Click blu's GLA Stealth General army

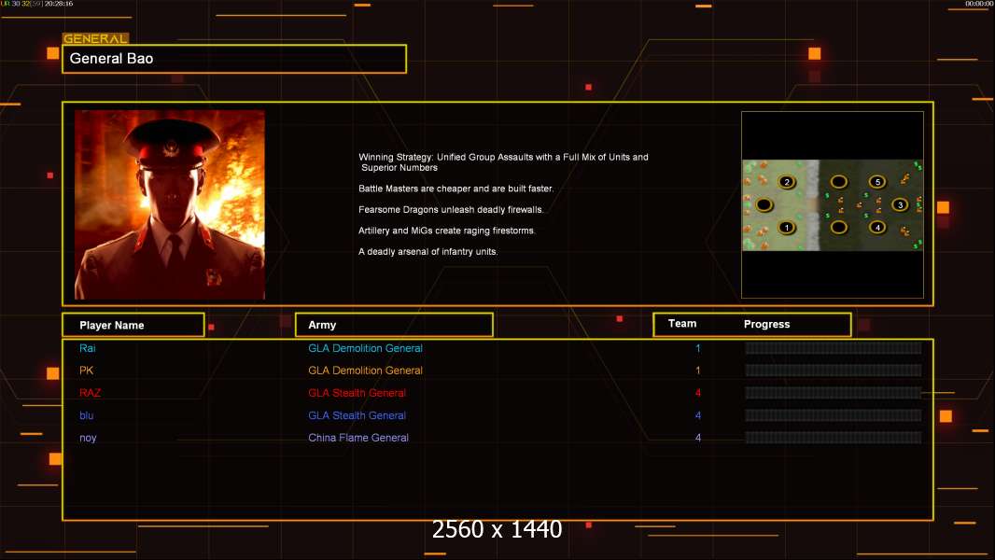[x=357, y=415]
